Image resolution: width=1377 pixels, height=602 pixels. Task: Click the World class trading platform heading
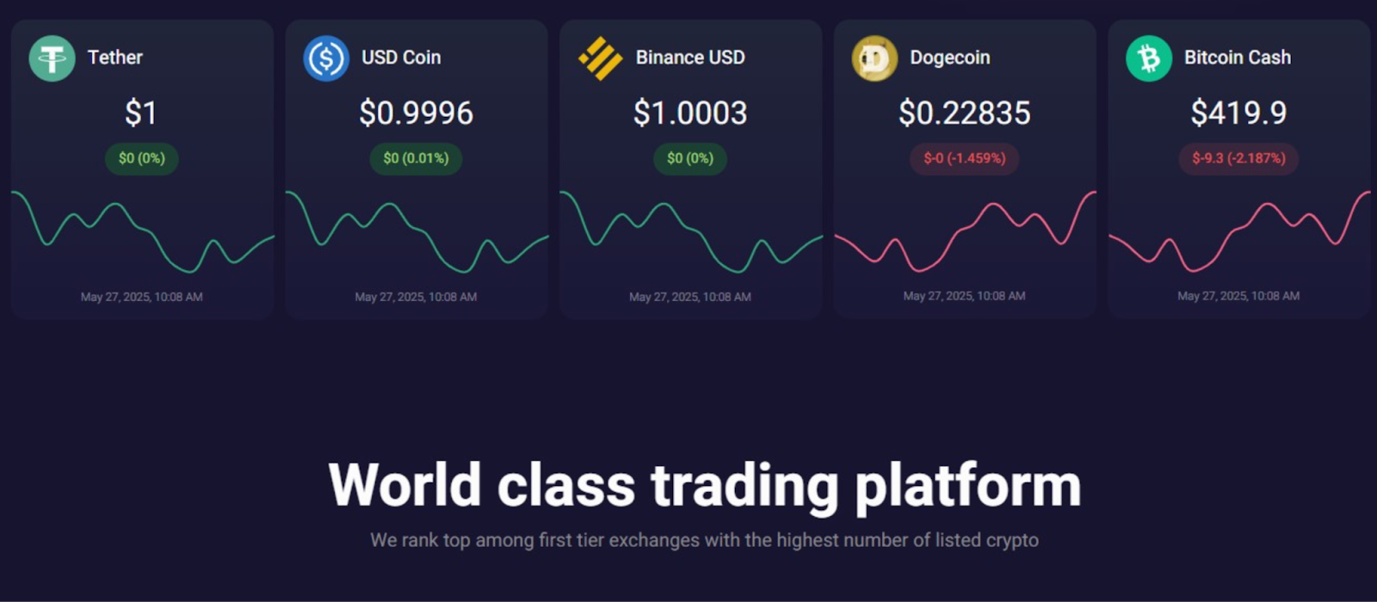click(705, 486)
